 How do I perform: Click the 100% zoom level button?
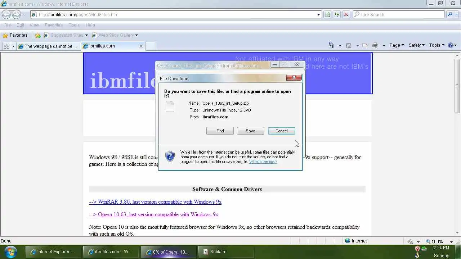(x=435, y=241)
